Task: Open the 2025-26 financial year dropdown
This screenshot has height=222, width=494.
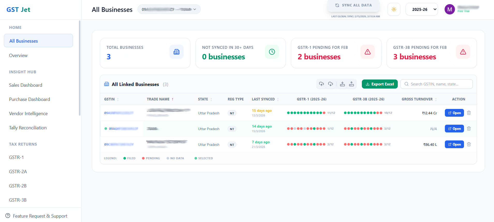Action: pos(422,10)
